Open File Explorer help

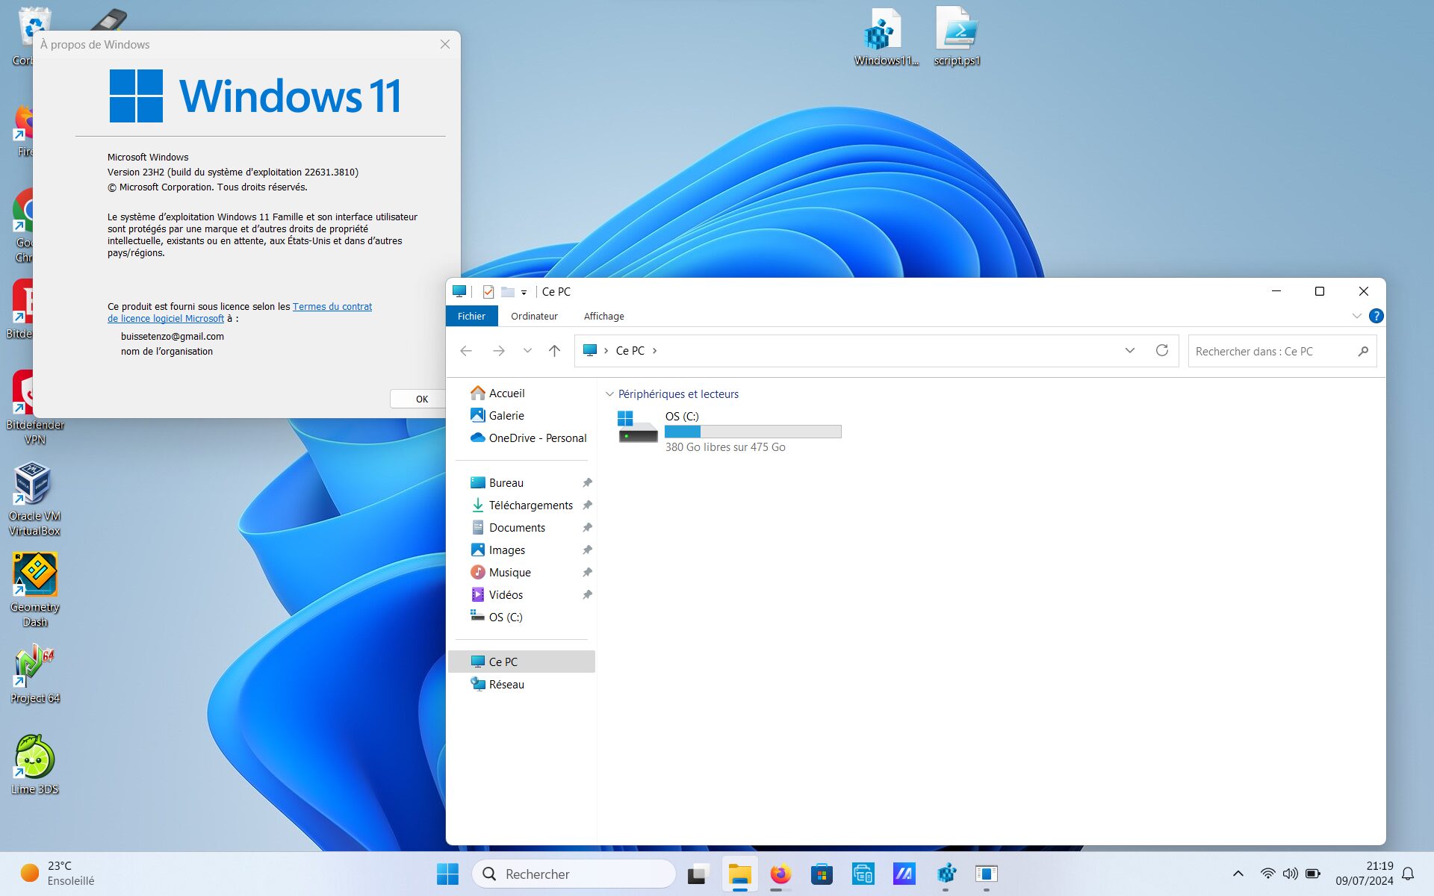click(x=1376, y=316)
